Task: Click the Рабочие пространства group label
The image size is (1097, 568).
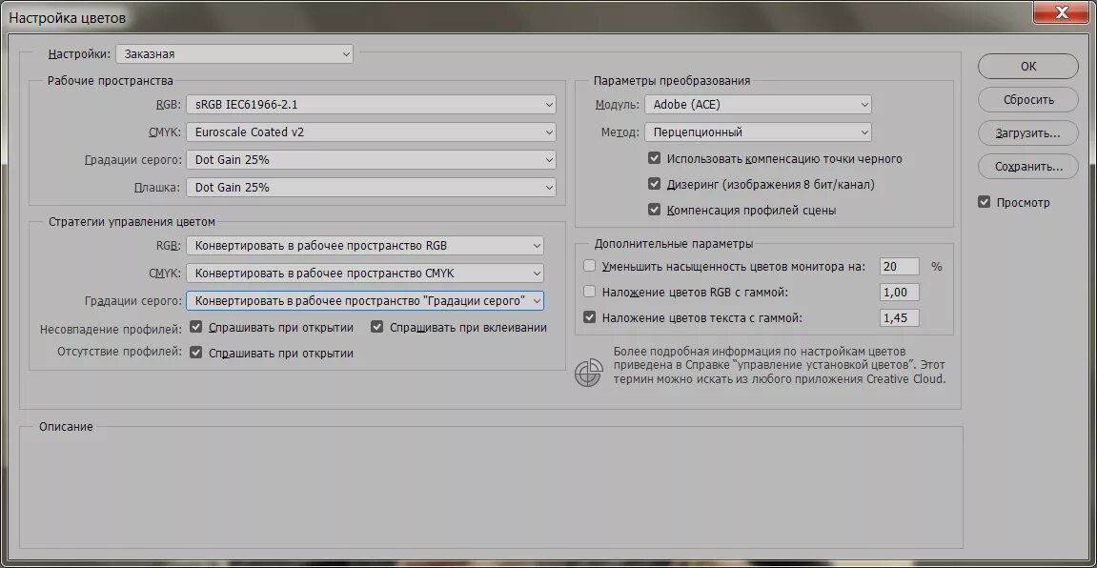Action: [111, 80]
